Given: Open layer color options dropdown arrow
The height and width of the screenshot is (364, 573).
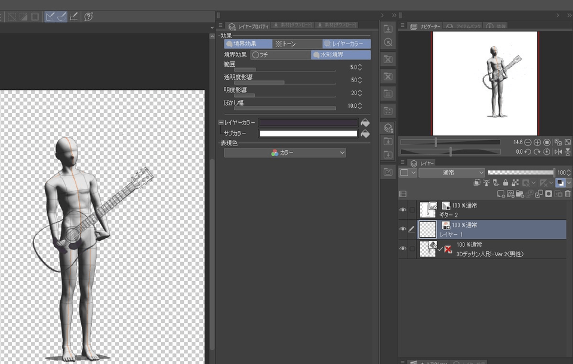Looking at the screenshot, I should pyautogui.click(x=569, y=183).
